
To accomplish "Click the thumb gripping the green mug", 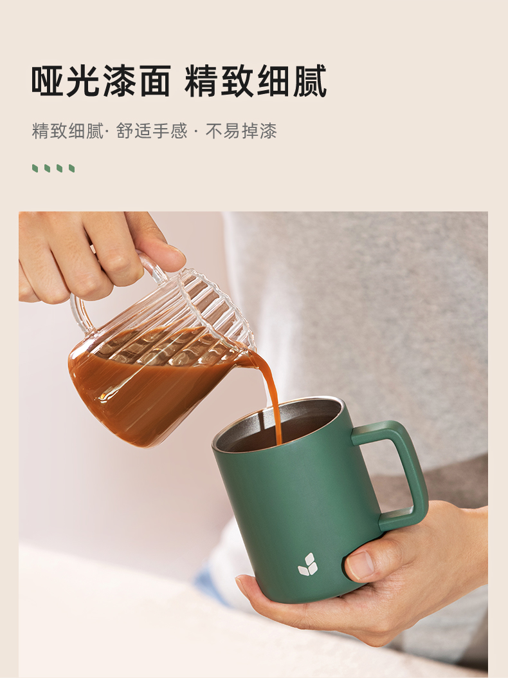I will [x=367, y=562].
